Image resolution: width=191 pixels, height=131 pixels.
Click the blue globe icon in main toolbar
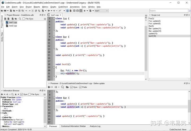[67, 11]
